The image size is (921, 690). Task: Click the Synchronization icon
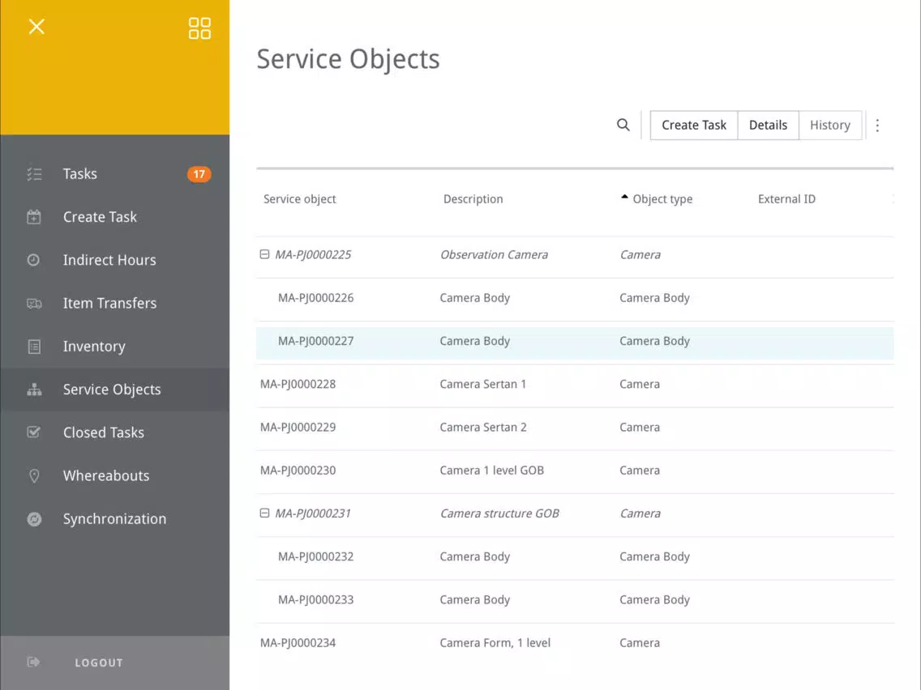(x=34, y=519)
